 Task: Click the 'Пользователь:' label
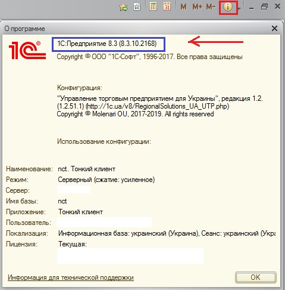tap(29, 223)
